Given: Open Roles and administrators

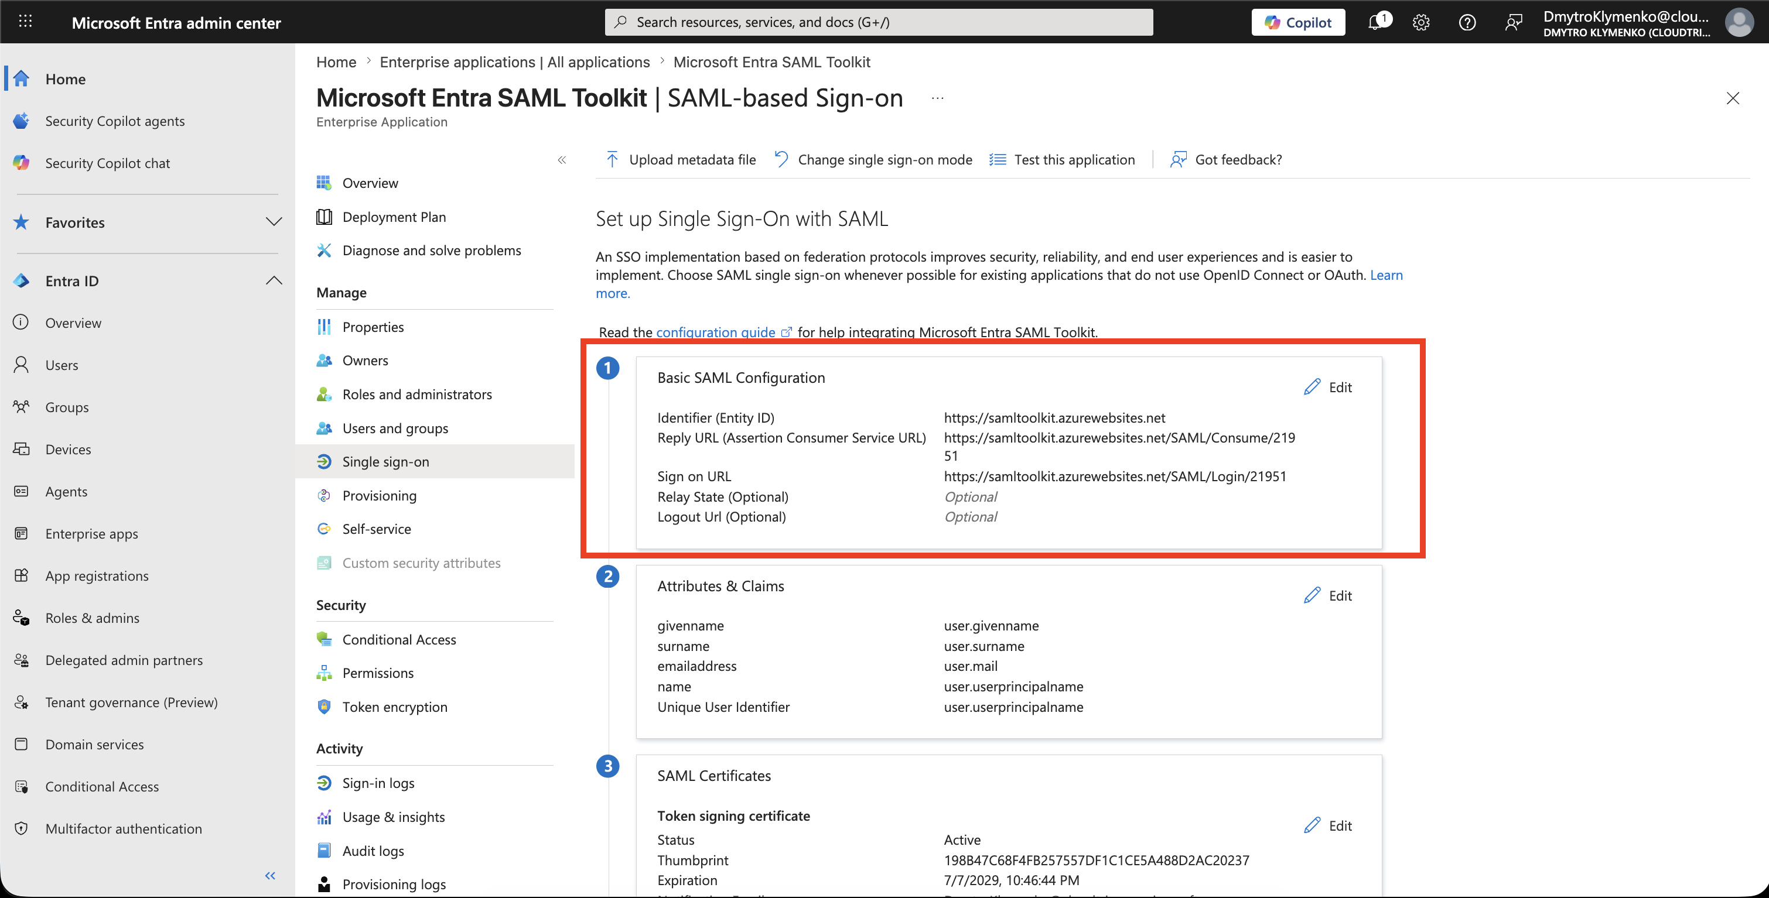Looking at the screenshot, I should (x=417, y=394).
